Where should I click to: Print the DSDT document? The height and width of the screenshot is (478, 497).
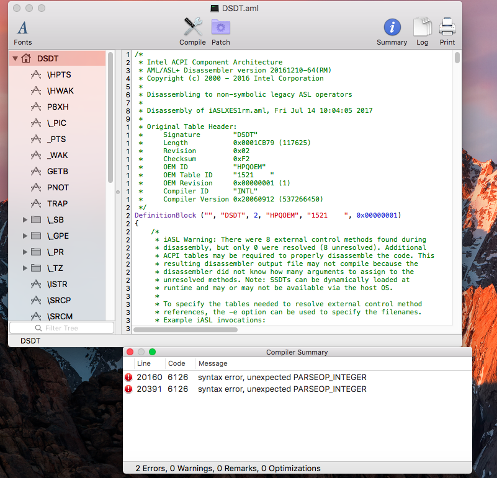(447, 32)
